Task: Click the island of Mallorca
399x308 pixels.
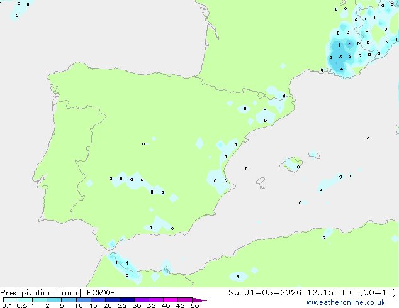Action: [x=293, y=165]
